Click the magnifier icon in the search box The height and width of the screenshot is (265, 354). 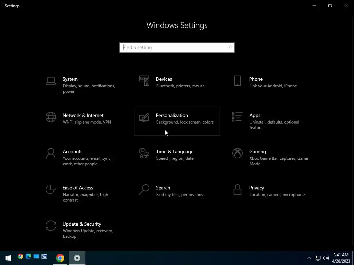pyautogui.click(x=230, y=48)
